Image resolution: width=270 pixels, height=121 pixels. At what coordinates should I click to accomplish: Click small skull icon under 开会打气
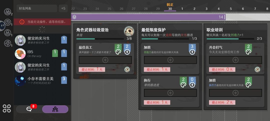point(257,69)
